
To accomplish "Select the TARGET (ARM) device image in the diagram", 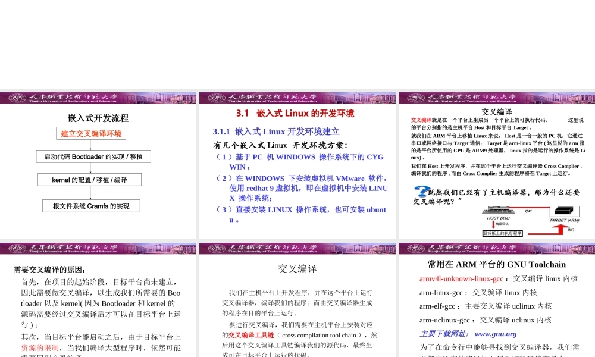I will pyautogui.click(x=563, y=210).
